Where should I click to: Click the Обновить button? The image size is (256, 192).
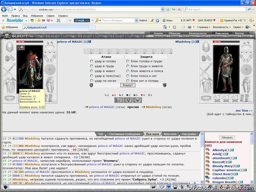(227, 138)
